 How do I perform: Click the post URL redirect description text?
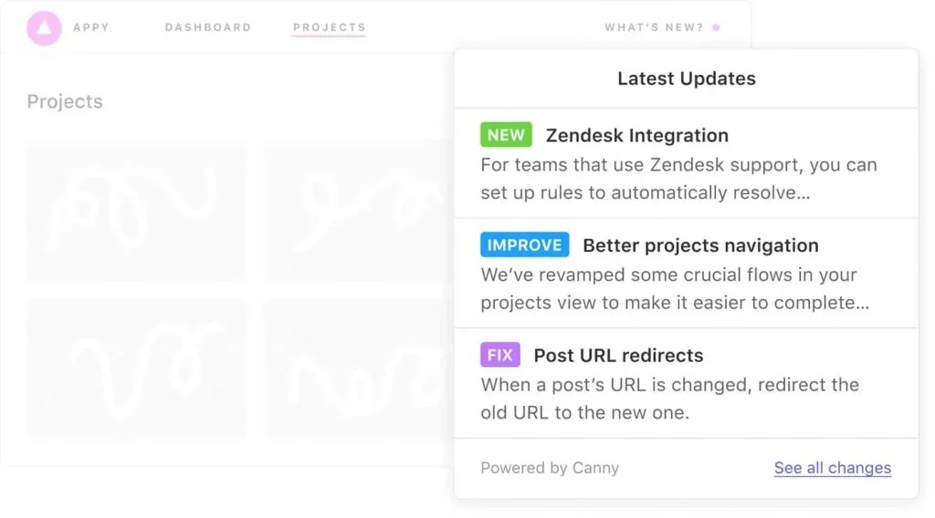pyautogui.click(x=669, y=398)
